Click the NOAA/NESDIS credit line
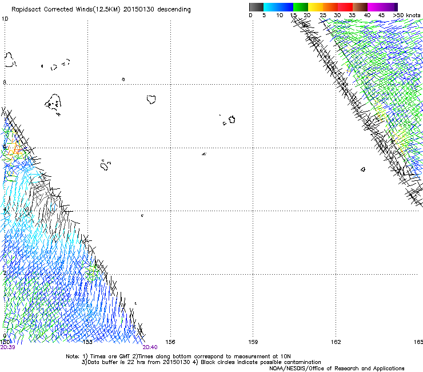This screenshot has width=423, height=372. pyautogui.click(x=337, y=369)
